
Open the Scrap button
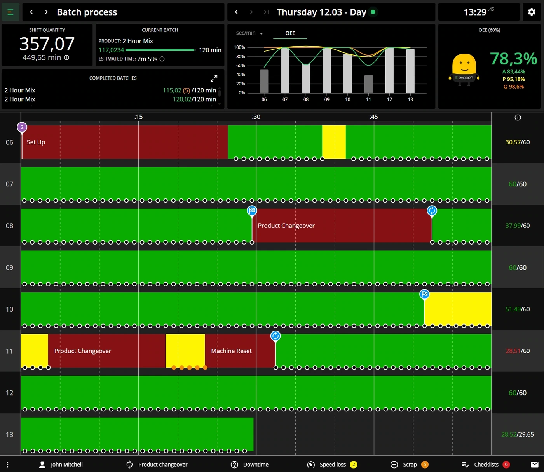click(x=409, y=464)
